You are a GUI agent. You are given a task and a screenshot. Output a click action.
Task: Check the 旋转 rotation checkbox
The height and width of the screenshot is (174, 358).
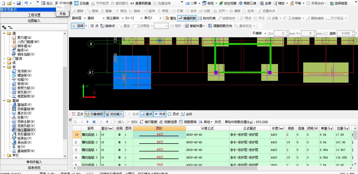click(x=326, y=34)
